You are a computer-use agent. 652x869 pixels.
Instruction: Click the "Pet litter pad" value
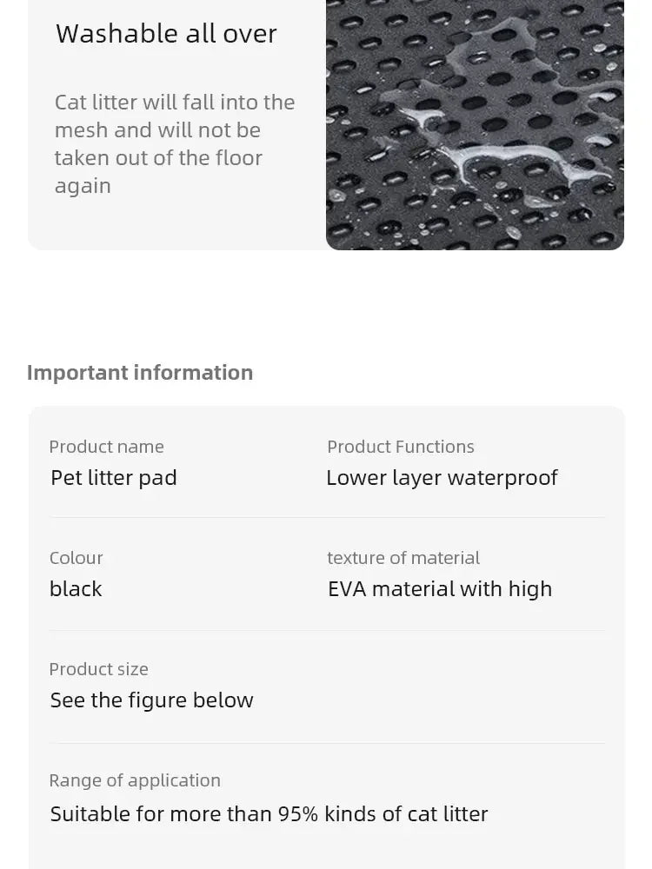114,478
